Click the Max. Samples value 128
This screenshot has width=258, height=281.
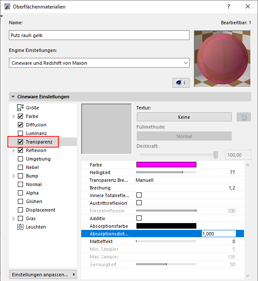(231, 257)
